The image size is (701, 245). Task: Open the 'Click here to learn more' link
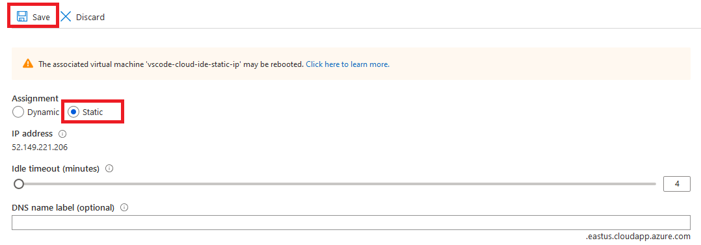(347, 64)
